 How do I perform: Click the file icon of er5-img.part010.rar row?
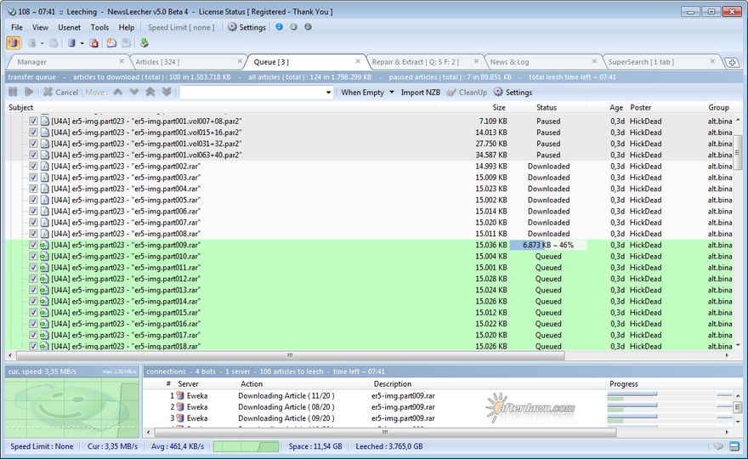[44, 256]
